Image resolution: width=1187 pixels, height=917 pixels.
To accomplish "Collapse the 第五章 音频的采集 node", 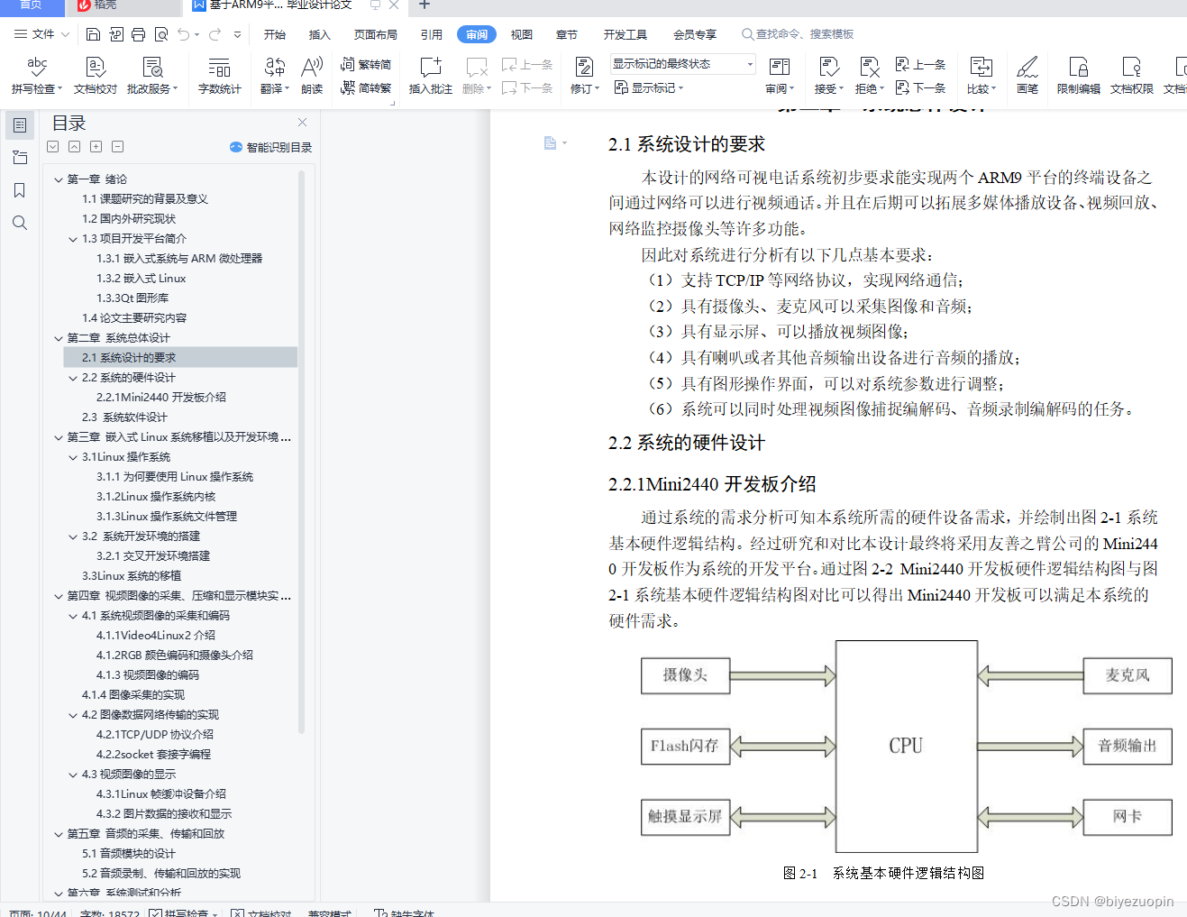I will coord(58,834).
